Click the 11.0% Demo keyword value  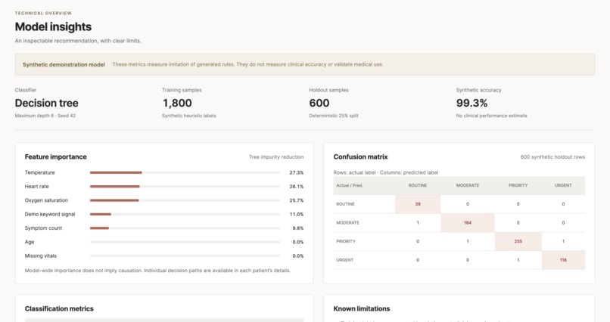pos(297,215)
